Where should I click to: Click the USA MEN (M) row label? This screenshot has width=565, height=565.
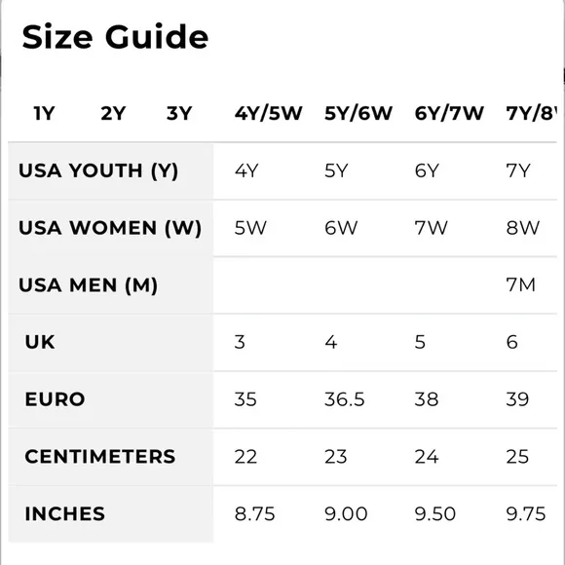88,285
